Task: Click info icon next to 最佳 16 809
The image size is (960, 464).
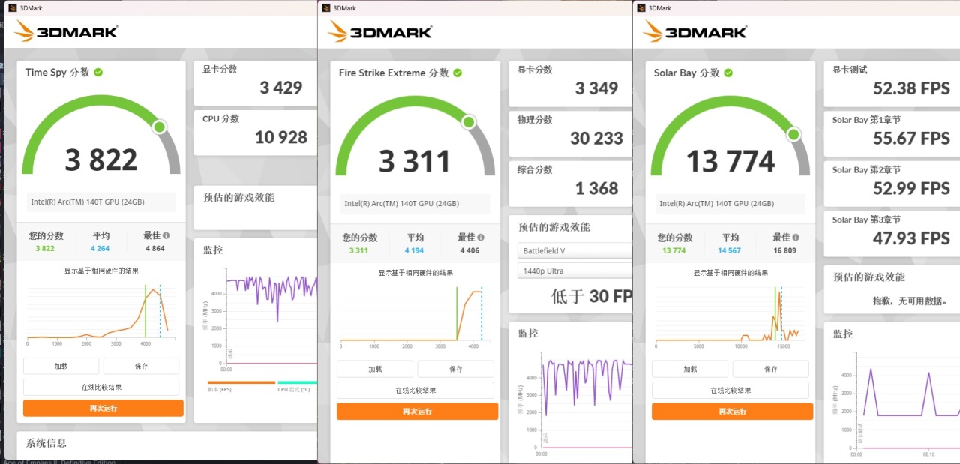Action: pyautogui.click(x=795, y=237)
